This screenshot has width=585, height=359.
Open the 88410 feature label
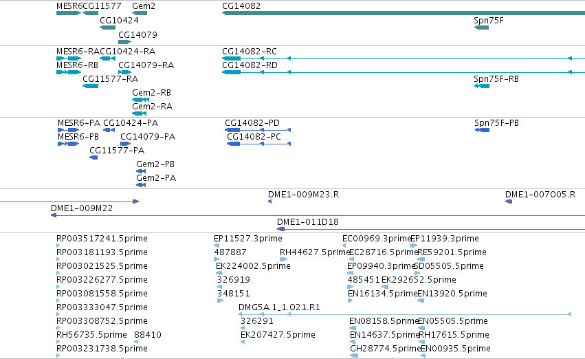coord(148,336)
